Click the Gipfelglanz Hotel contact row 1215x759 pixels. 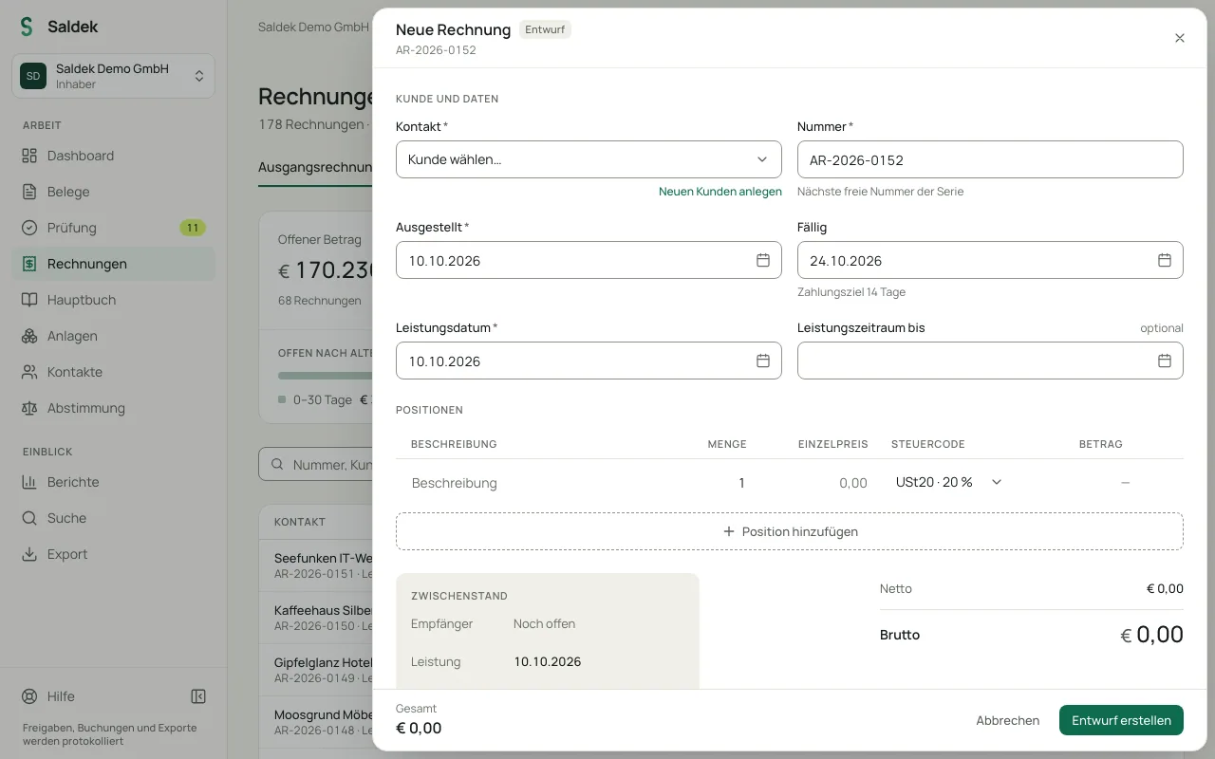coord(316,670)
